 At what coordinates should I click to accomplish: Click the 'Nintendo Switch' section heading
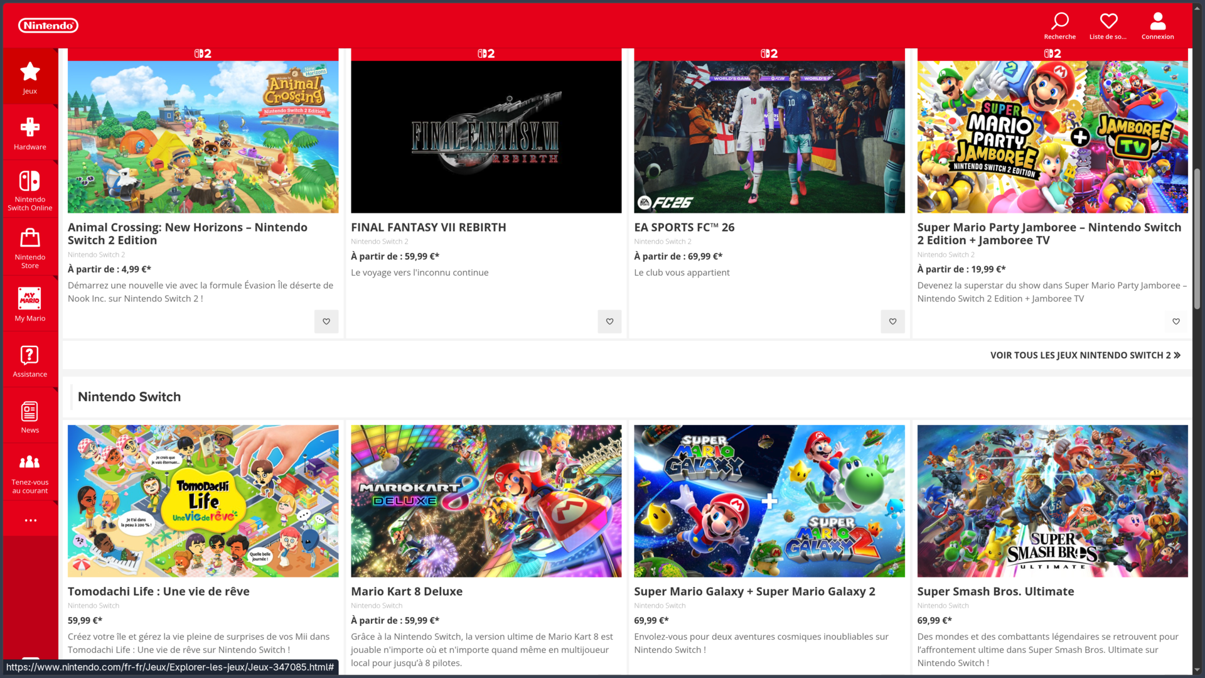click(129, 397)
